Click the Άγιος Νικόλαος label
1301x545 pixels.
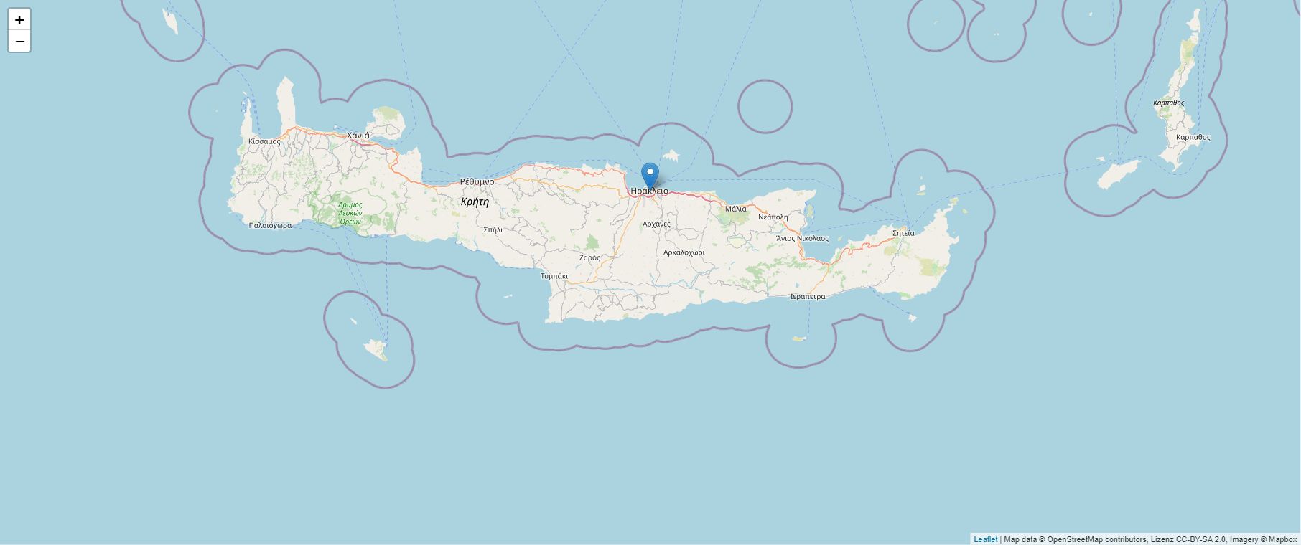802,239
